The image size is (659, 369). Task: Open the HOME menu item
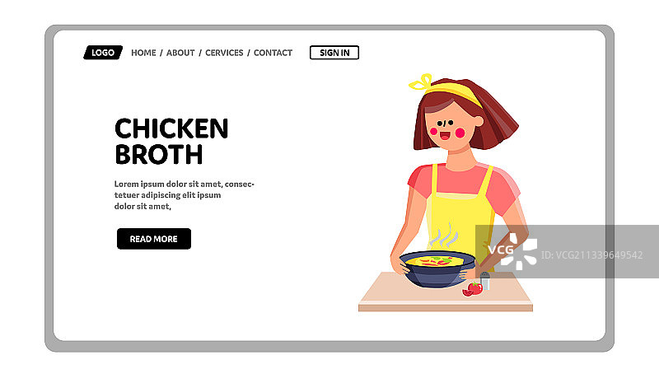coord(143,53)
